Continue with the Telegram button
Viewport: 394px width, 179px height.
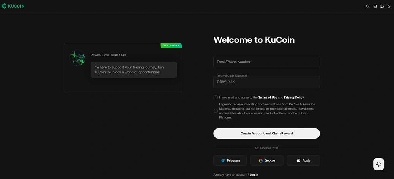tap(230, 160)
